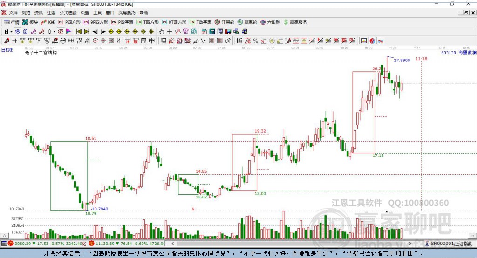Image resolution: width=477 pixels, height=258 pixels.
Task: Open the 行情 quotes view
Action: [x=11, y=22]
